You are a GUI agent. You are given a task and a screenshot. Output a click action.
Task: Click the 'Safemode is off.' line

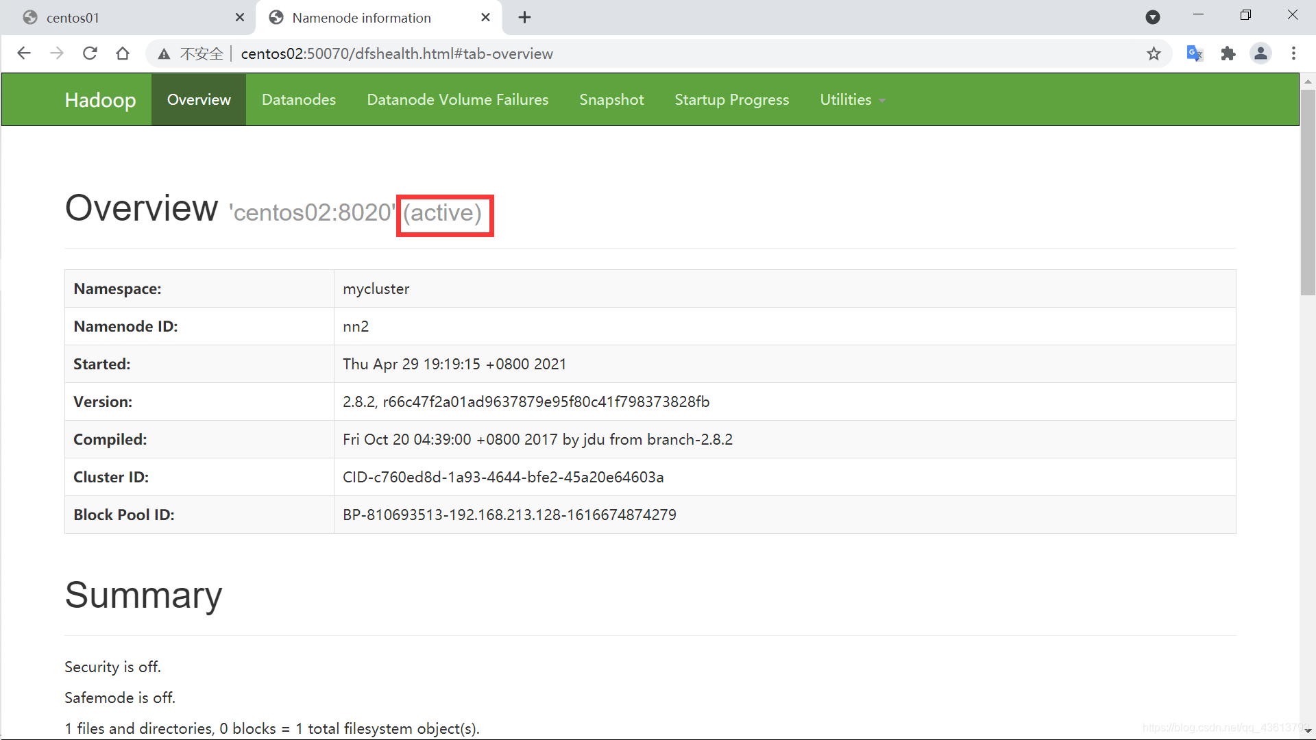(120, 698)
